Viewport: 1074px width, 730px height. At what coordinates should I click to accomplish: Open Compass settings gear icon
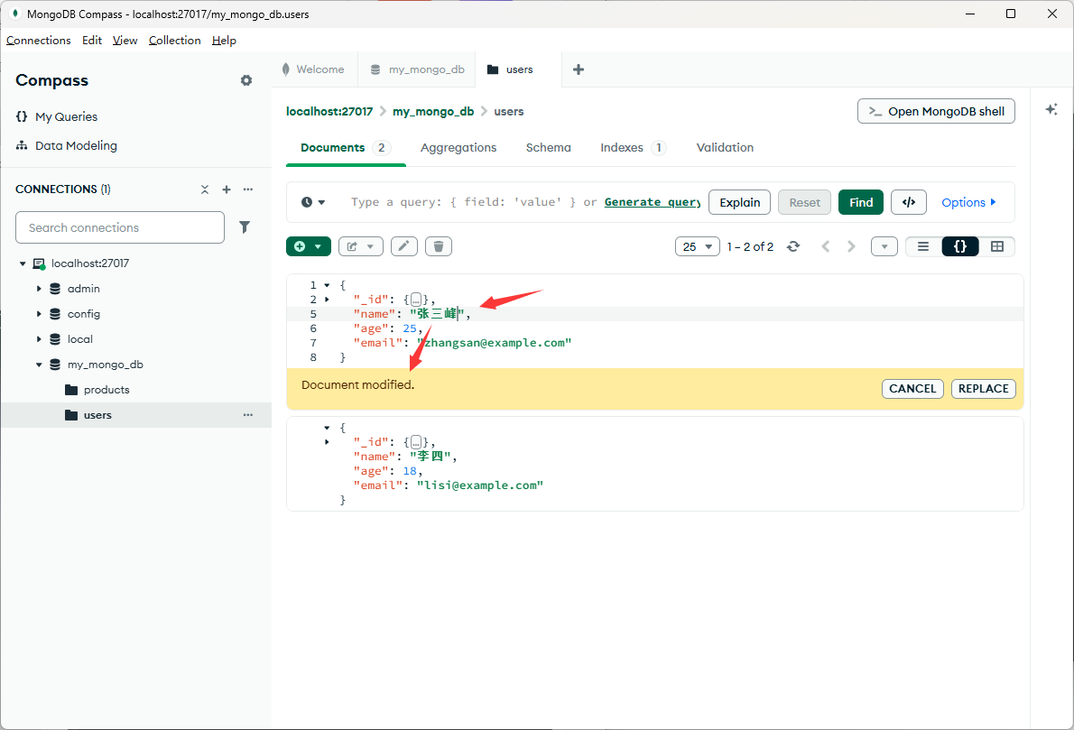coord(245,80)
